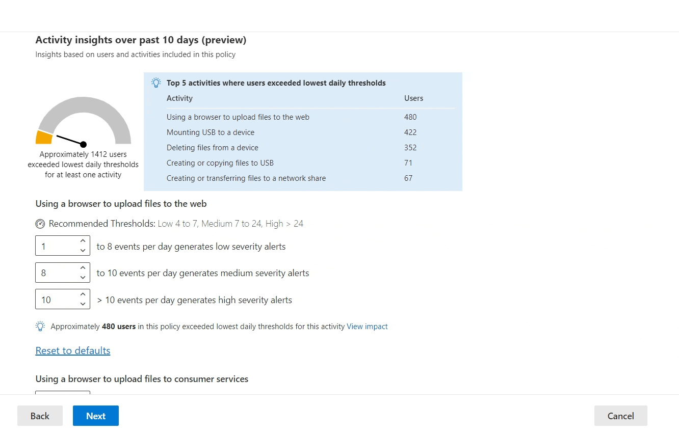Increase the high severity threshold value
The image size is (679, 433).
(x=83, y=294)
